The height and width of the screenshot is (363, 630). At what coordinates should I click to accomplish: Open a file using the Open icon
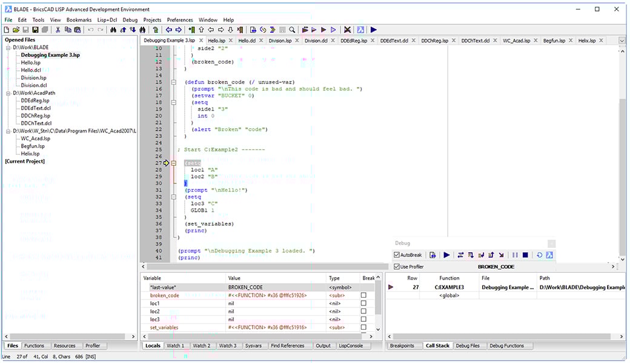[x=18, y=29]
